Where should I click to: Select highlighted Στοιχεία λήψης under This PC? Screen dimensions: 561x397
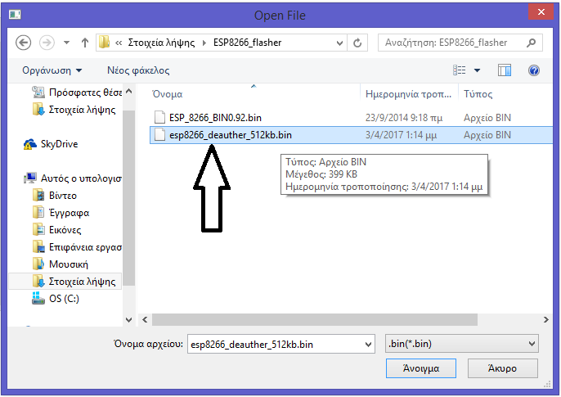65,282
